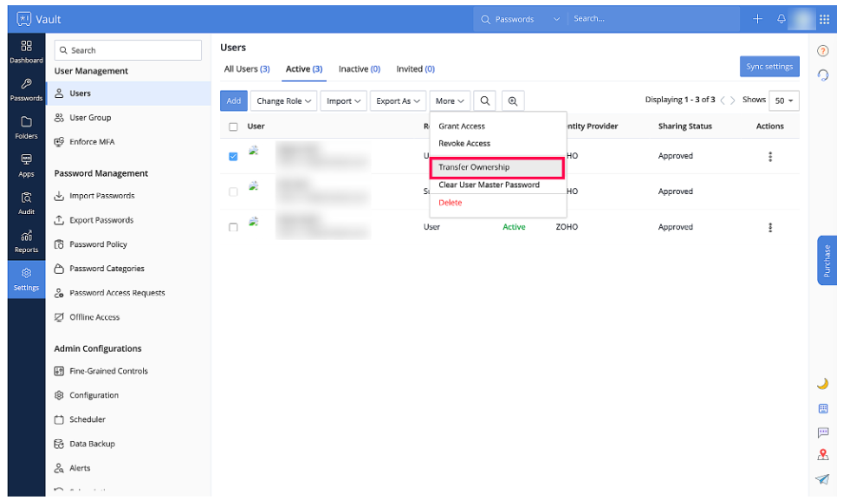This screenshot has width=843, height=500.
Task: Click the support headset icon
Action: 822,75
